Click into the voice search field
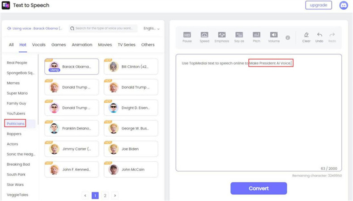The height and width of the screenshot is (201, 353). click(103, 28)
